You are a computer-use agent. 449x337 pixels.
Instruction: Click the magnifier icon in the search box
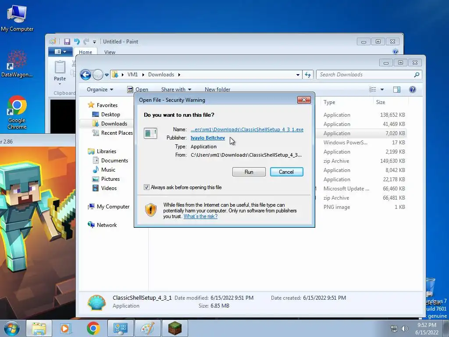[x=417, y=75]
